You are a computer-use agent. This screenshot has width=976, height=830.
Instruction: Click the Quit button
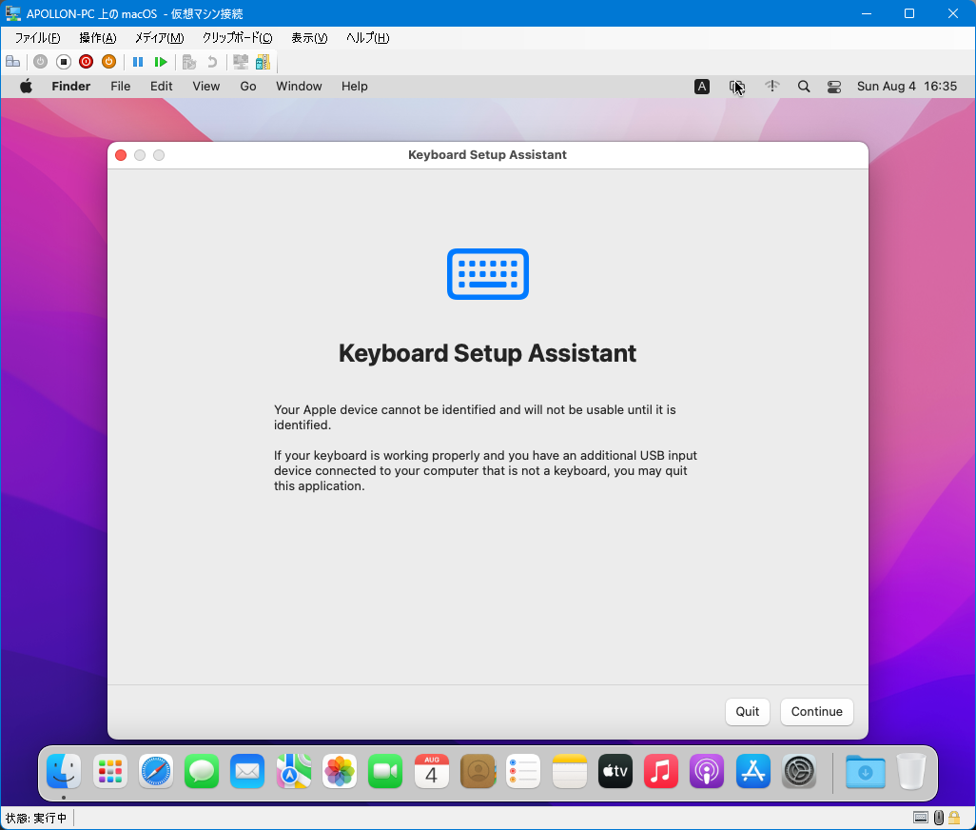tap(747, 712)
